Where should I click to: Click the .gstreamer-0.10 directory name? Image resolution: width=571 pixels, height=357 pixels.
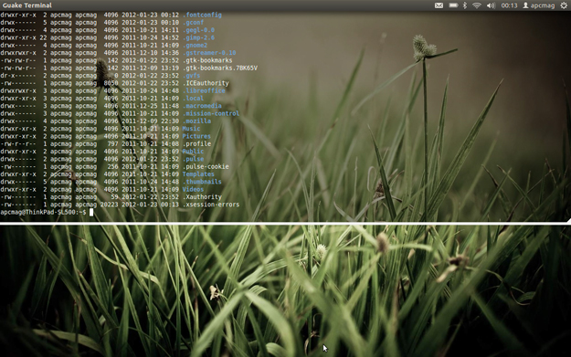pyautogui.click(x=209, y=53)
